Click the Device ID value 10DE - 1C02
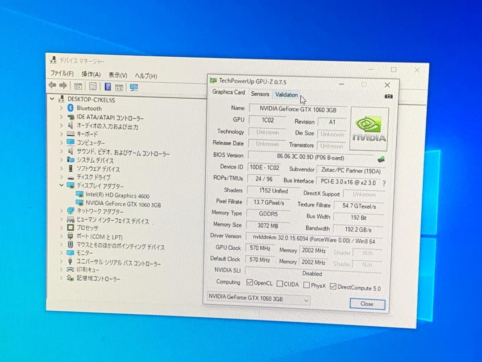Screen dimensions: 482x362 coord(264,168)
